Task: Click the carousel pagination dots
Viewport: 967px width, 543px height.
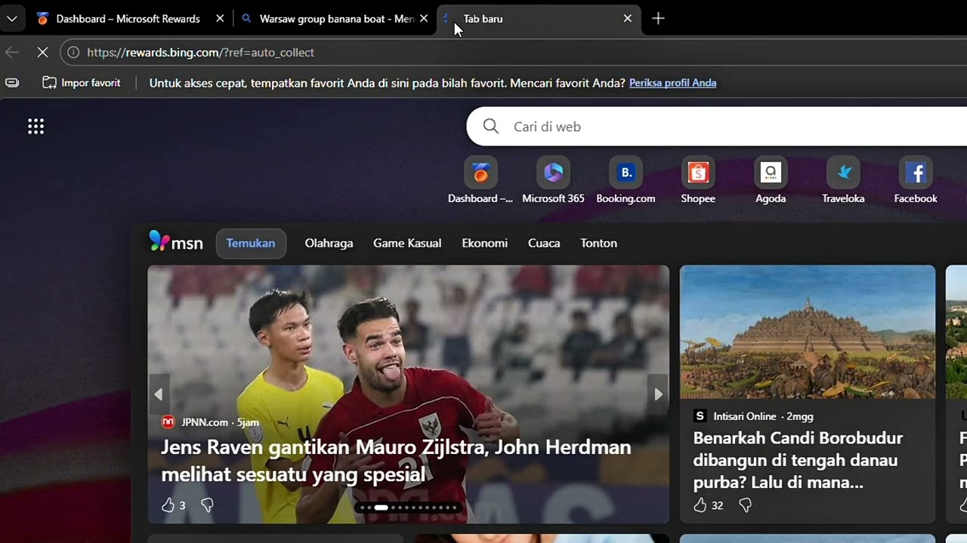Action: pos(409,508)
